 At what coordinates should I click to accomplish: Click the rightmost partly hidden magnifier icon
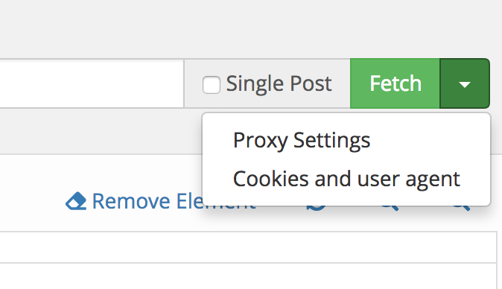pos(461,208)
